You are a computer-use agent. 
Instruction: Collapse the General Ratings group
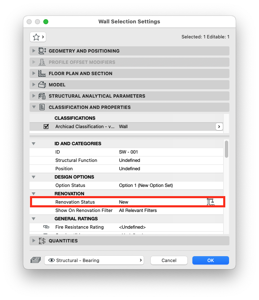(x=34, y=219)
